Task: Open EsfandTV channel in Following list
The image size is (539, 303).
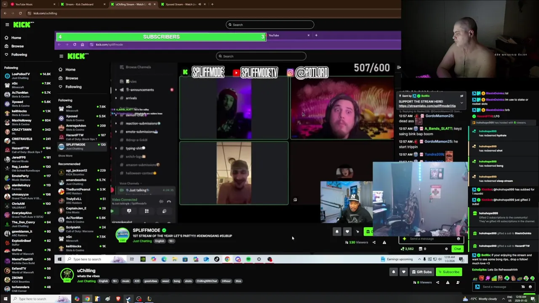Action: (27, 270)
